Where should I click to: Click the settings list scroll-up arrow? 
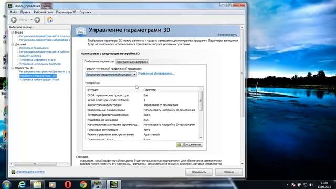tap(201, 89)
